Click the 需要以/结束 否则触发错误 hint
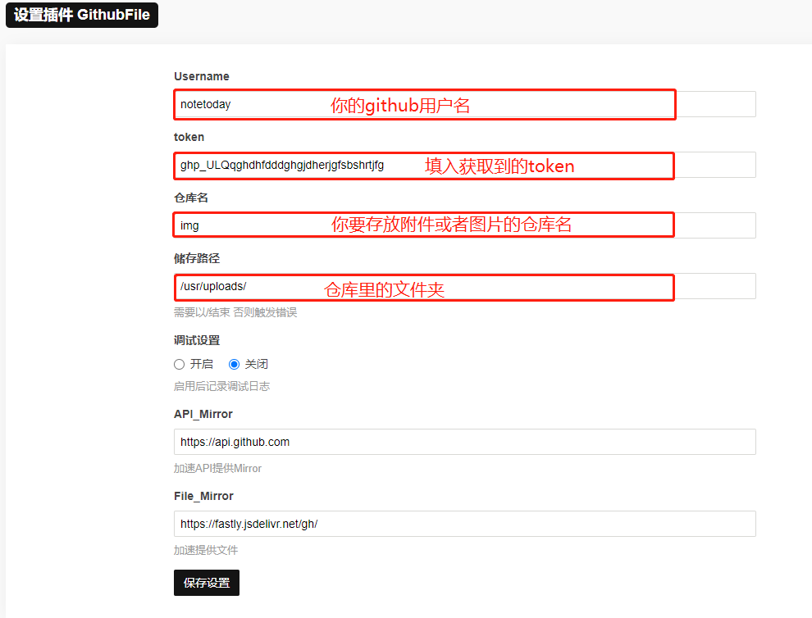 (x=235, y=312)
